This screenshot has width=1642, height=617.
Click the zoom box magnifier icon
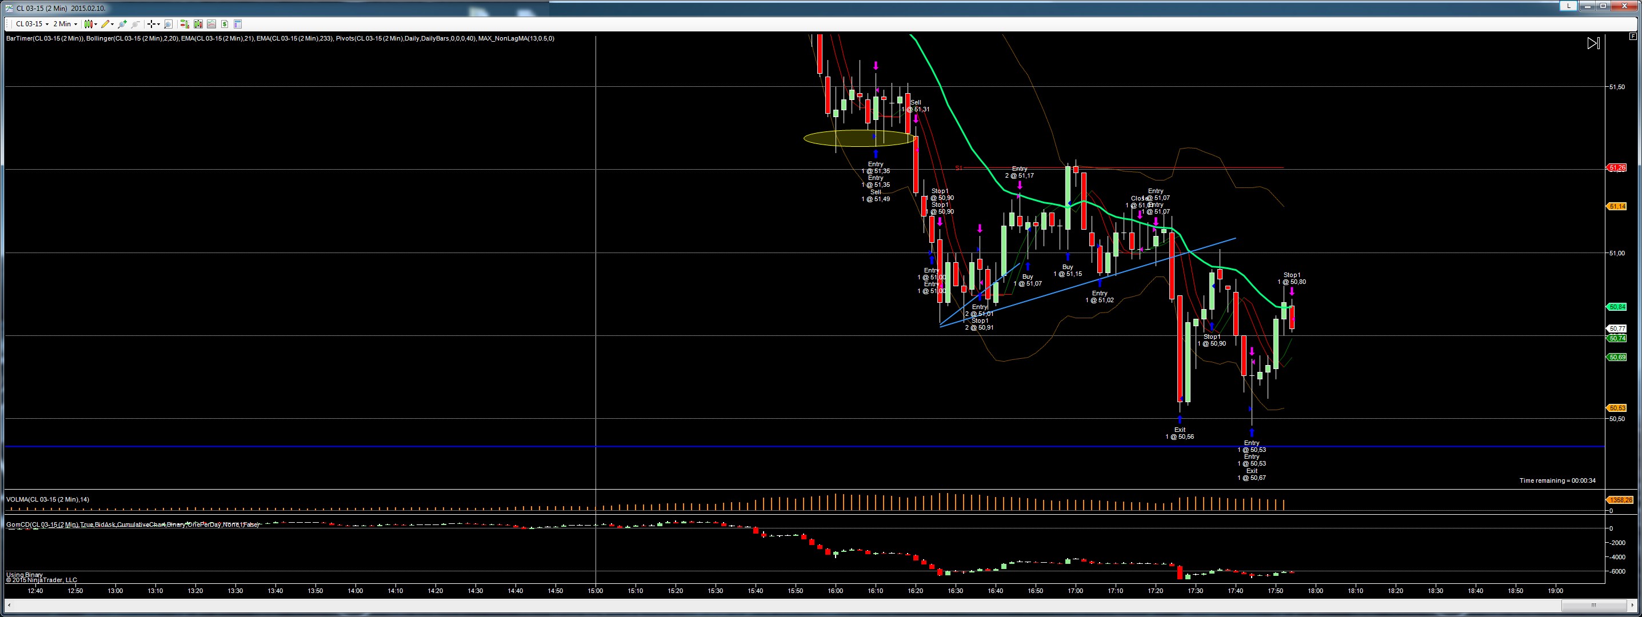168,24
